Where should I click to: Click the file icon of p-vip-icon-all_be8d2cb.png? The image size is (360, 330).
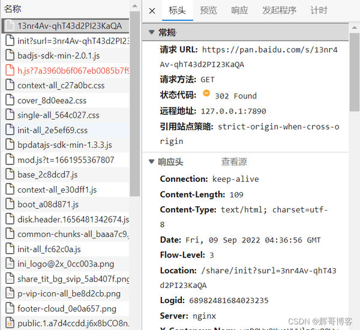tap(10, 293)
